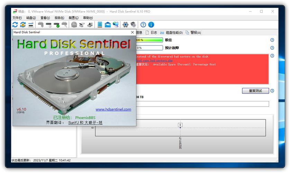Click the v6.10 version text in dialog

(21, 109)
